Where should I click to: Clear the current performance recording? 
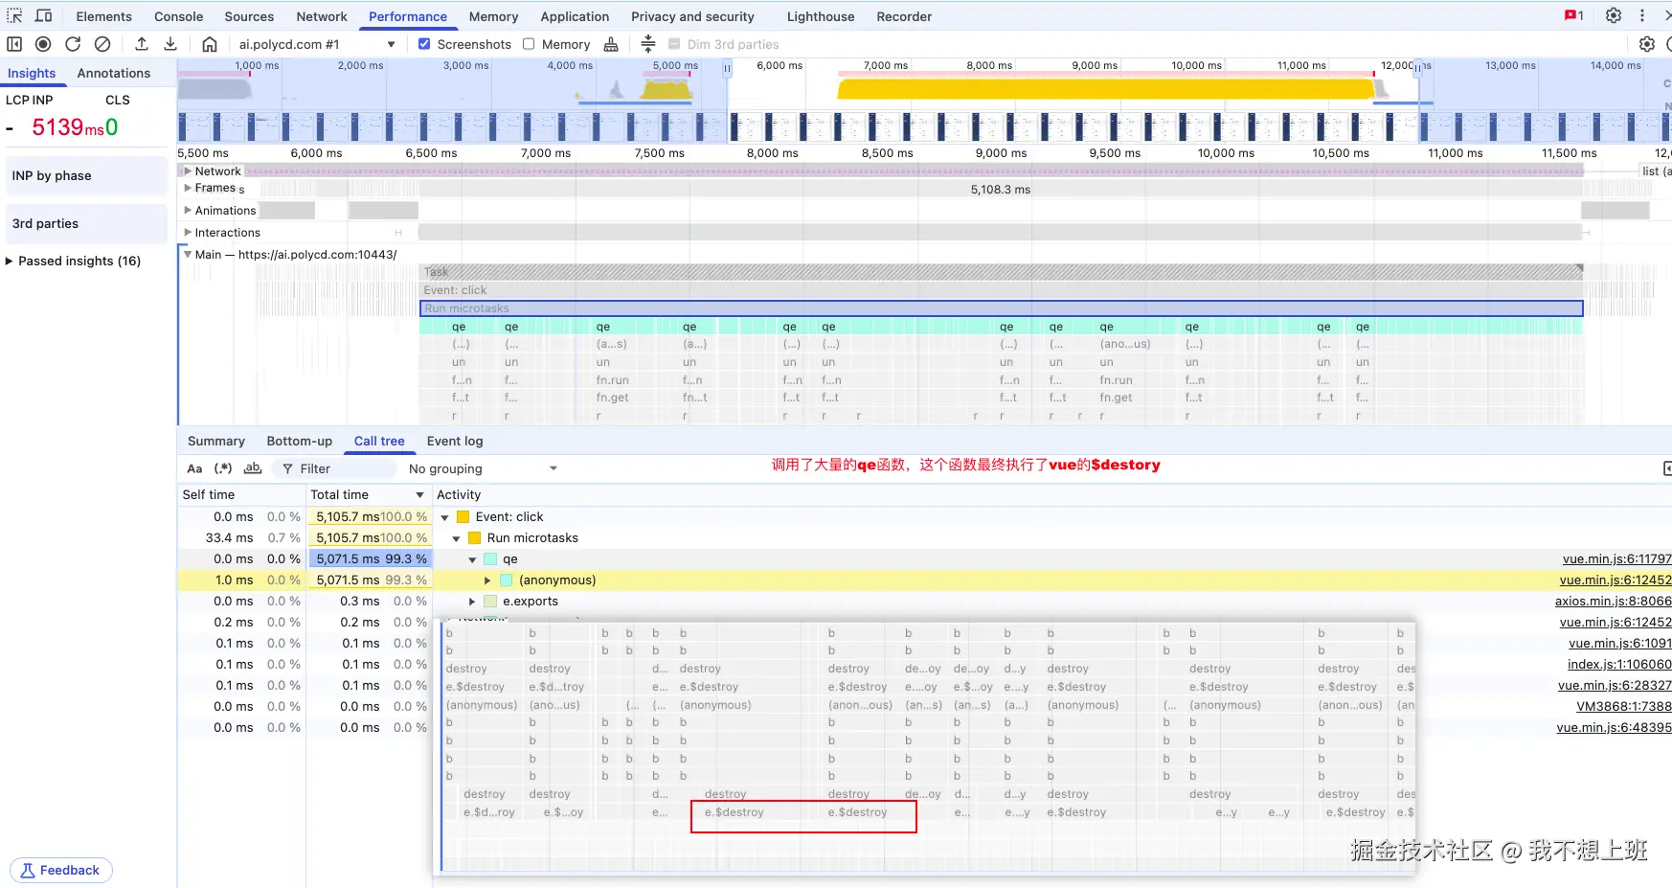[102, 44]
